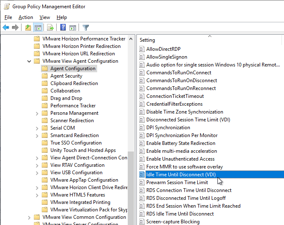Image resolution: width=284 pixels, height=225 pixels.
Task: Select the VMware AppTap Configuration folder
Action: pos(84,180)
